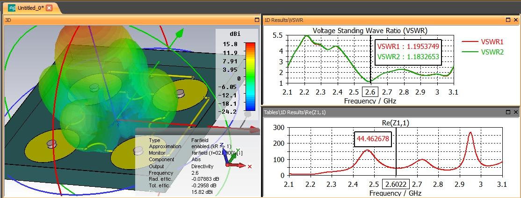The image size is (521, 198).
Task: Click the Directivity output value
Action: [x=203, y=166]
